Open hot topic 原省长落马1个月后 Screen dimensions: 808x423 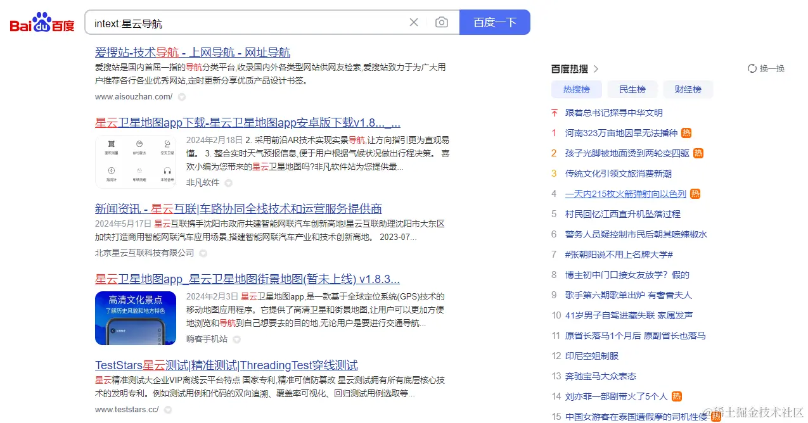point(636,336)
